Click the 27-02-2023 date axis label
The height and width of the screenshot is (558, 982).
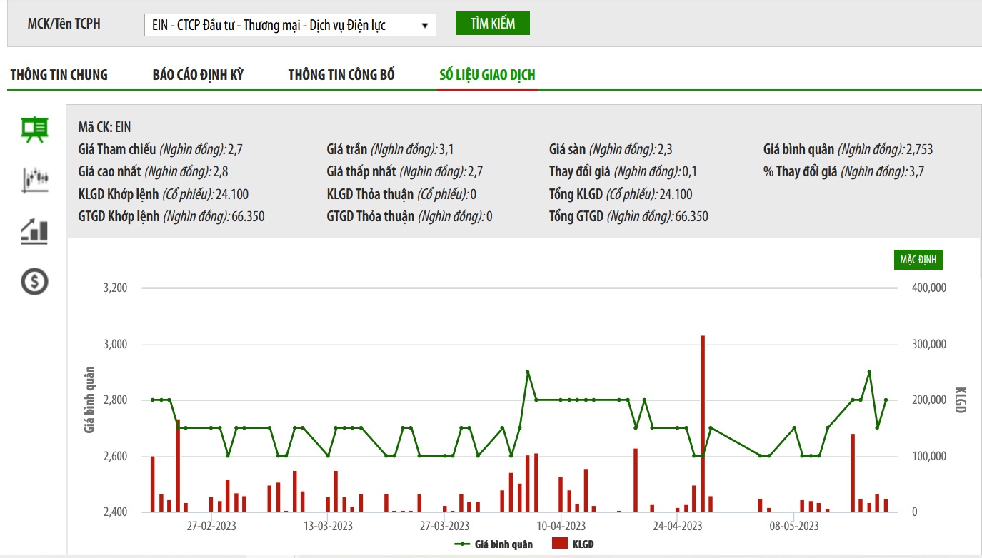click(211, 527)
